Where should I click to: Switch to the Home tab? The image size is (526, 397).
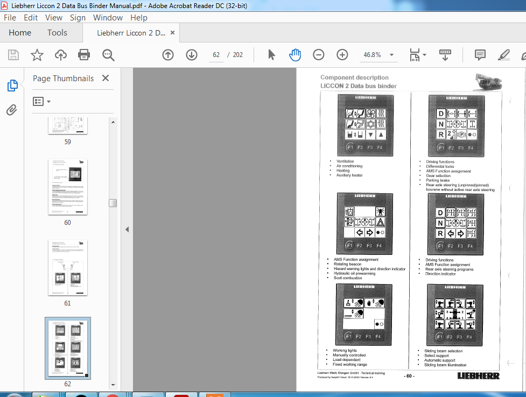click(20, 32)
